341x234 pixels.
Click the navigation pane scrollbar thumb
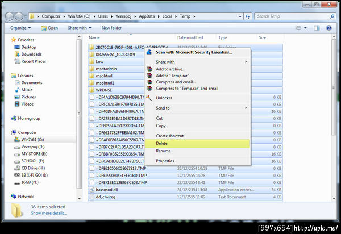click(79, 114)
